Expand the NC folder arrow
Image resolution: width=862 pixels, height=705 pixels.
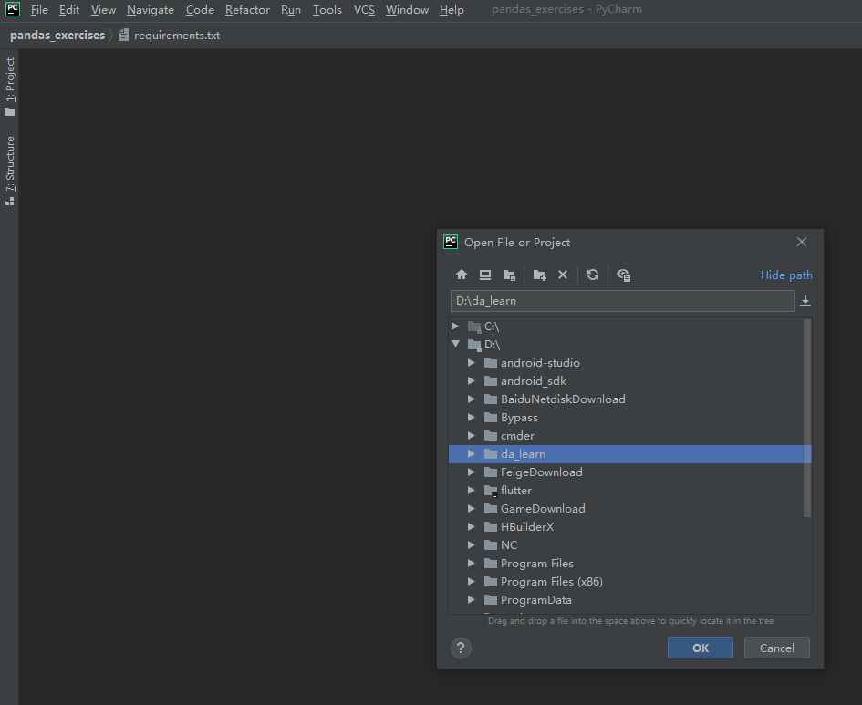471,545
